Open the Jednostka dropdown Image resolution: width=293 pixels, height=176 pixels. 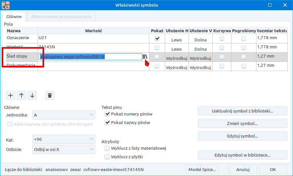pos(64,115)
